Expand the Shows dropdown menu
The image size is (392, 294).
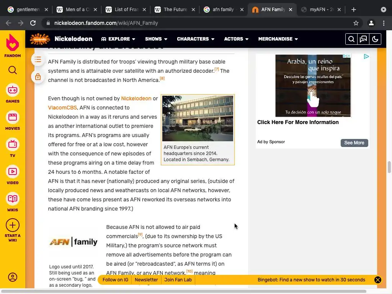pos(156,39)
